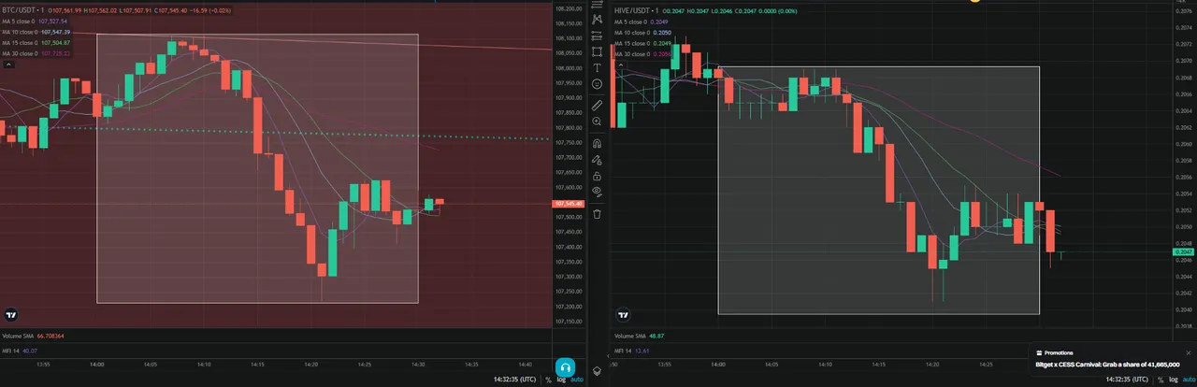Viewport: 1197px width, 387px height.
Task: Open the emoji icons tool
Action: pos(597,84)
